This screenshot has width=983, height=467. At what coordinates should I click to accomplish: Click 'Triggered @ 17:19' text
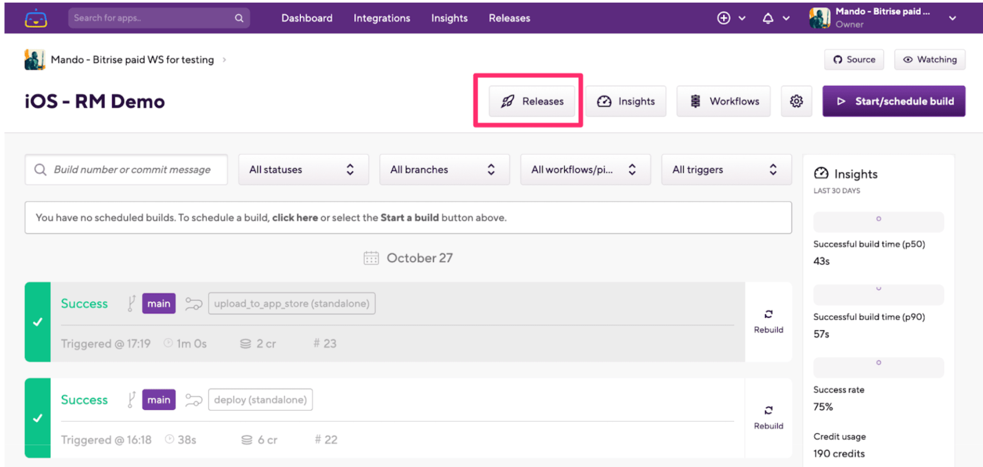pos(106,344)
